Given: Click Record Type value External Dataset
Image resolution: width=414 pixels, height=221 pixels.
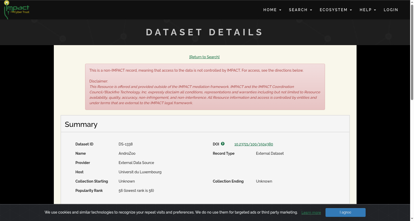Looking at the screenshot, I should (x=270, y=153).
